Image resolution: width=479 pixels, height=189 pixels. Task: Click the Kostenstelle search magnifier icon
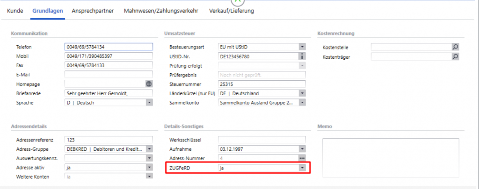pos(455,47)
